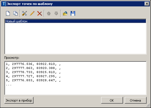Confirm the dialog with the OK button
The height and width of the screenshot is (108, 151).
click(x=112, y=100)
